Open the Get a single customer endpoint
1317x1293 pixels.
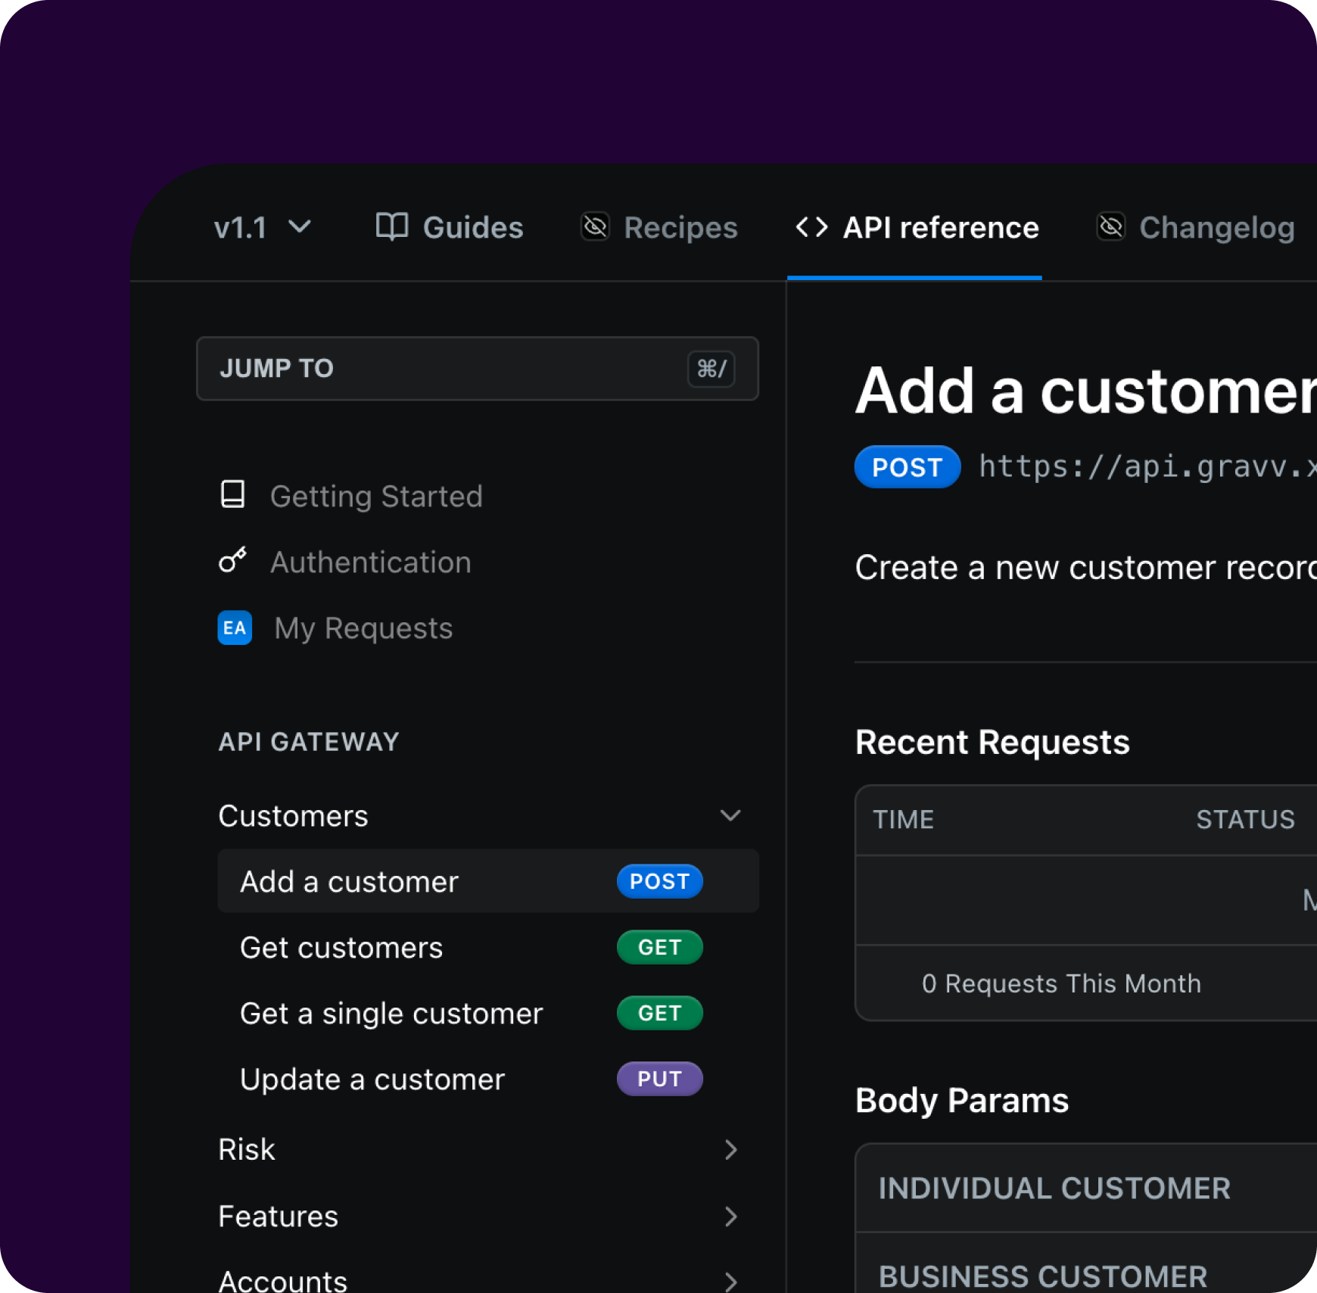391,1014
